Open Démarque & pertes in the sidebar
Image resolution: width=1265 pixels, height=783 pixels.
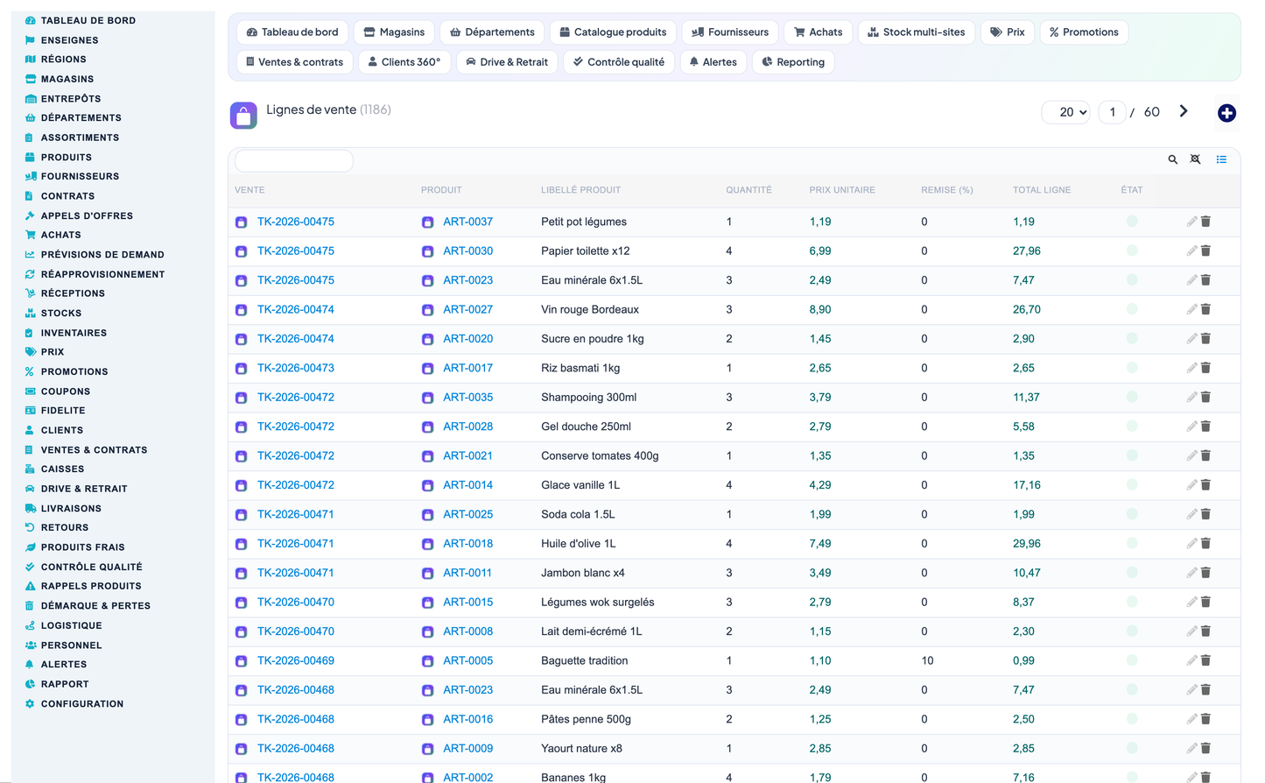95,606
